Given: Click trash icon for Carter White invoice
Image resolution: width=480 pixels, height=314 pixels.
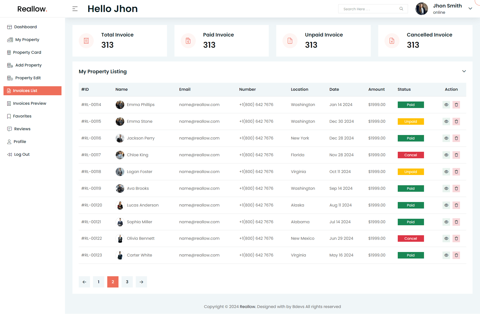Looking at the screenshot, I should tap(456, 255).
